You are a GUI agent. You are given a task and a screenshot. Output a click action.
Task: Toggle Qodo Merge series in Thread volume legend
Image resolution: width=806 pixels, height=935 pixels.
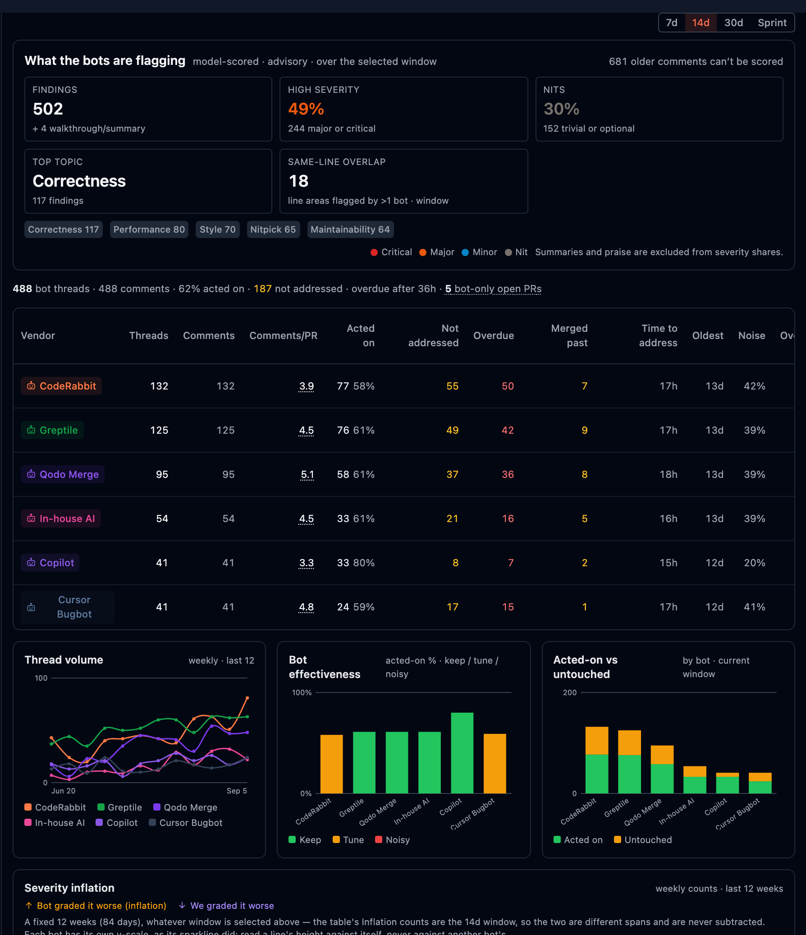185,807
